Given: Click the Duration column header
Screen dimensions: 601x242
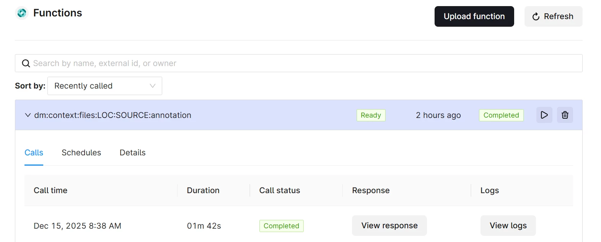Looking at the screenshot, I should [x=203, y=190].
